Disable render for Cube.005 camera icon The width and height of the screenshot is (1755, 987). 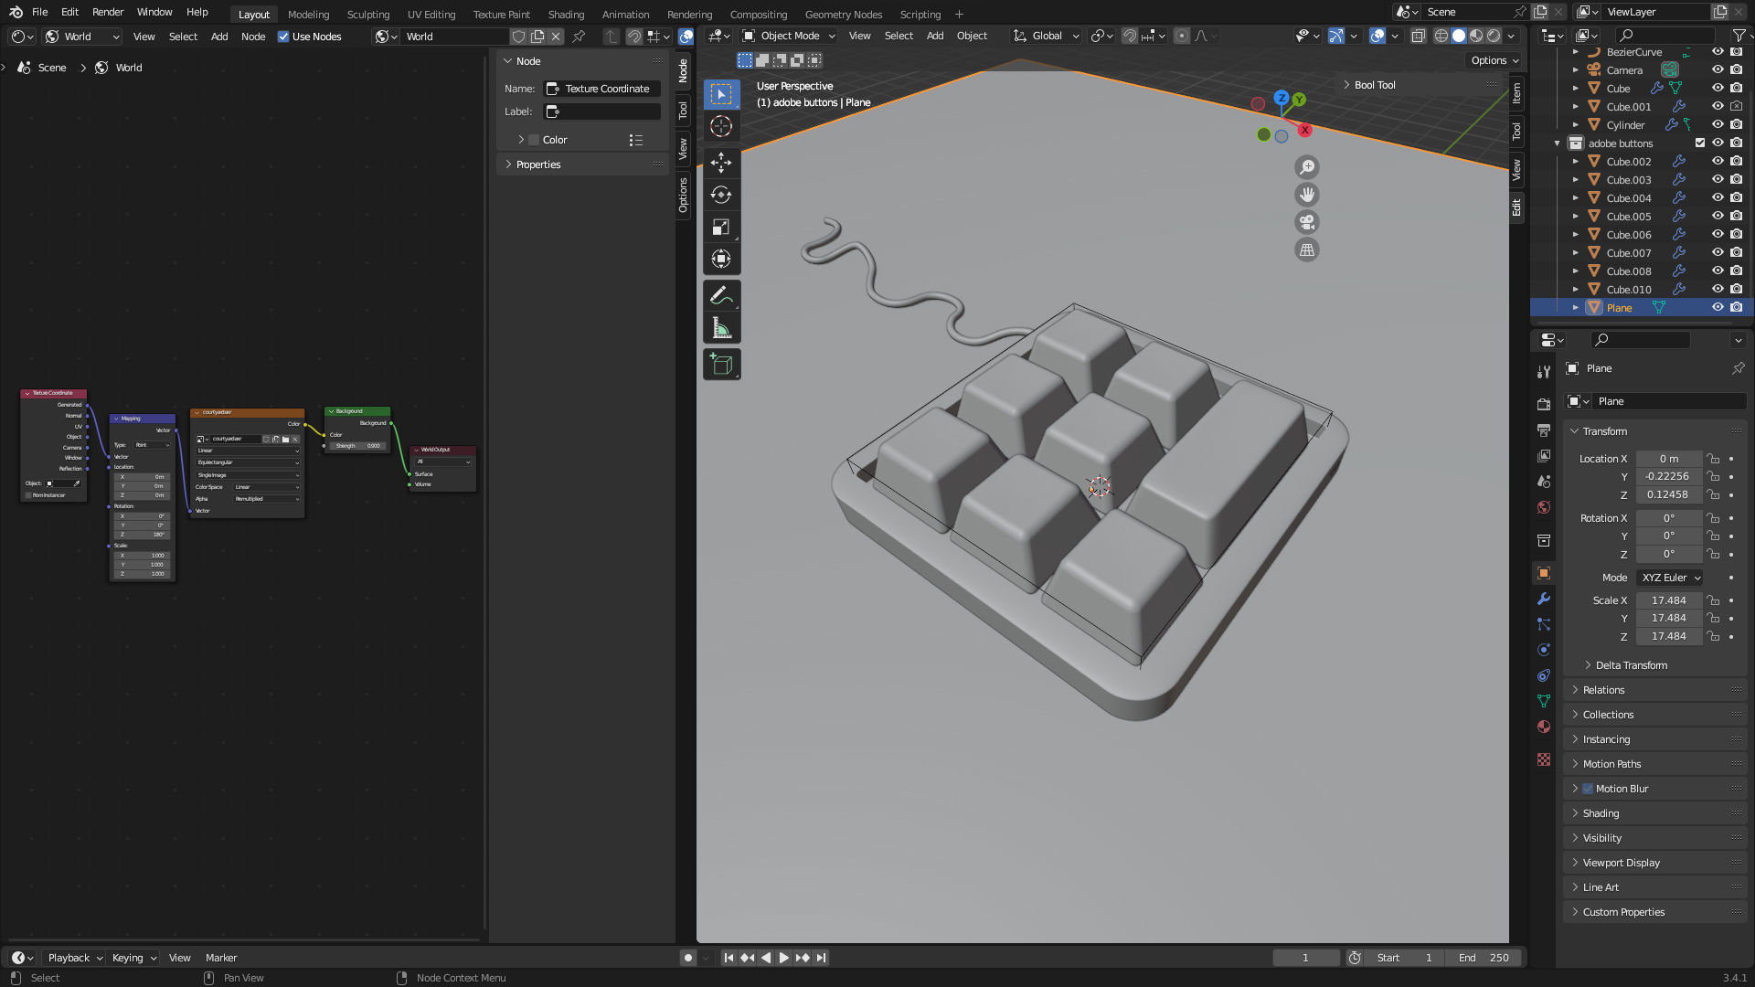[x=1736, y=217]
